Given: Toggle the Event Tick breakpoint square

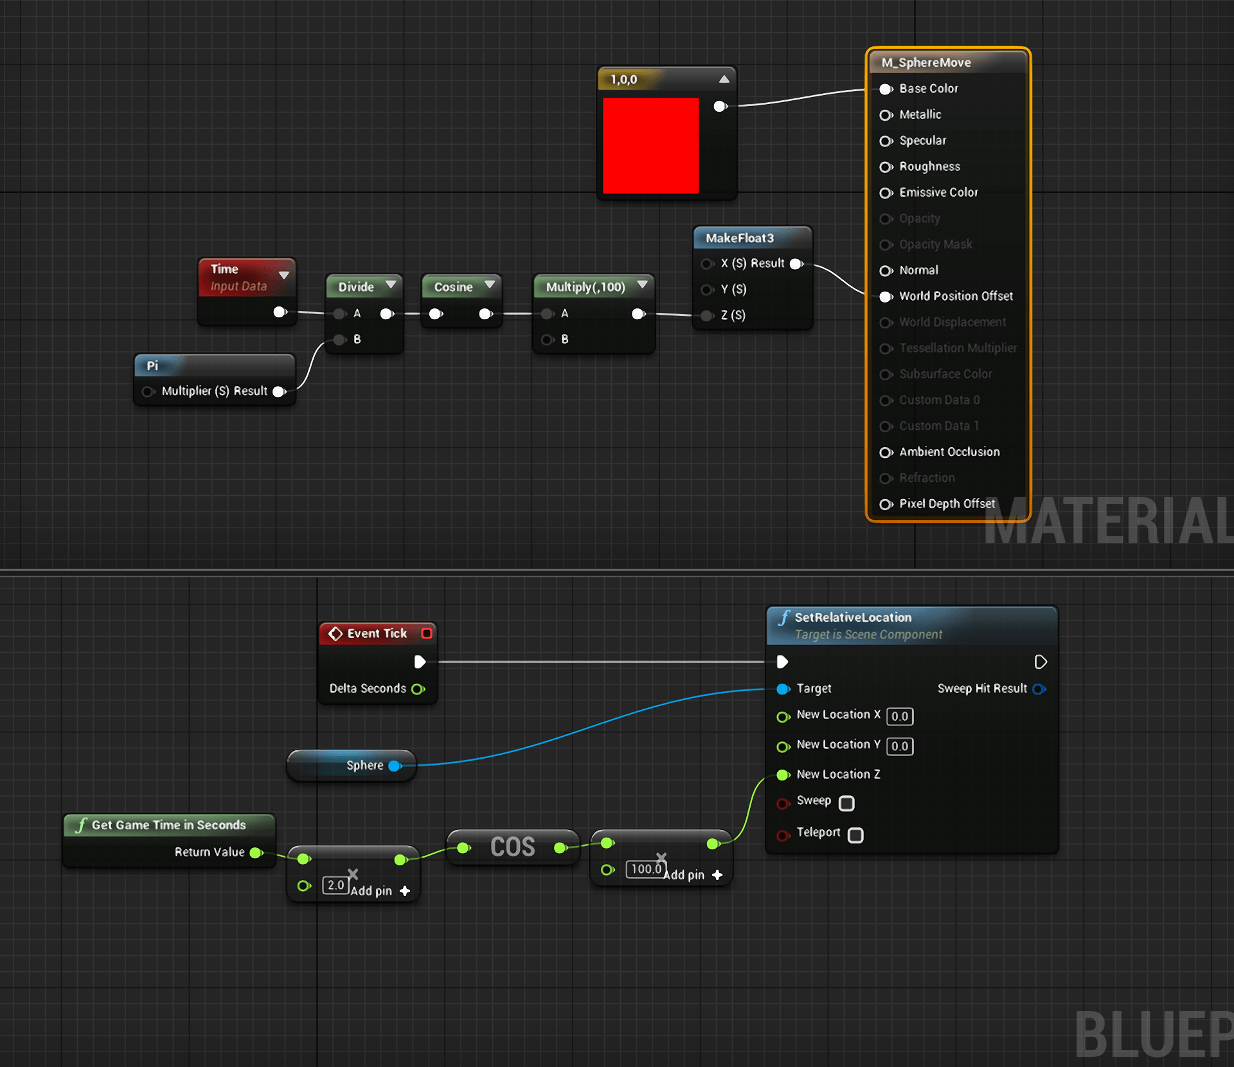Looking at the screenshot, I should (x=427, y=633).
